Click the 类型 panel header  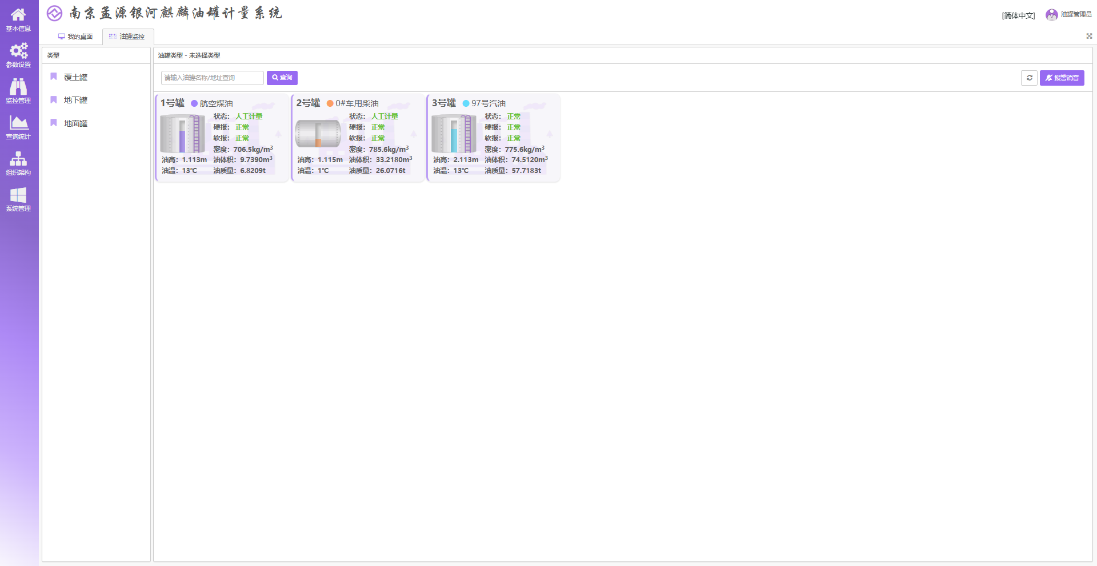tap(53, 55)
